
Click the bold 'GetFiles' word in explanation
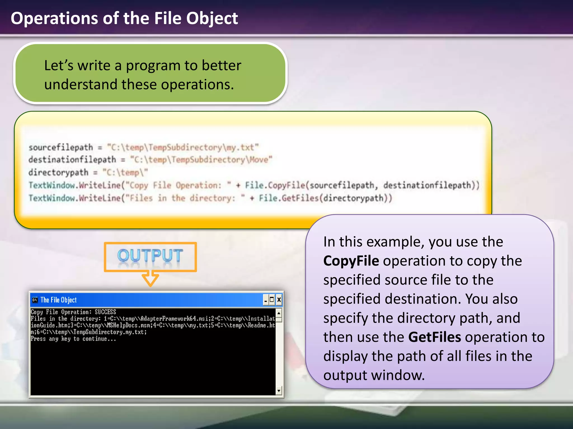[x=435, y=337]
